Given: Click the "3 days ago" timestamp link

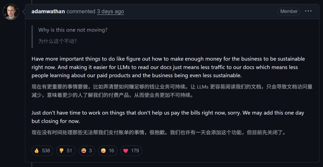Looking at the screenshot, I should [x=110, y=11].
